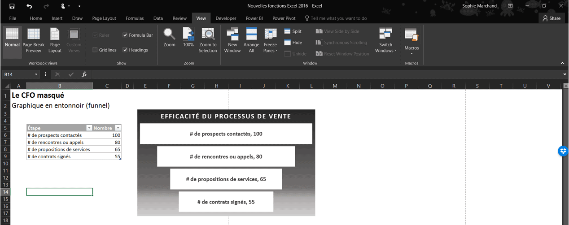Enable the Gridlines checkbox

tap(95, 50)
